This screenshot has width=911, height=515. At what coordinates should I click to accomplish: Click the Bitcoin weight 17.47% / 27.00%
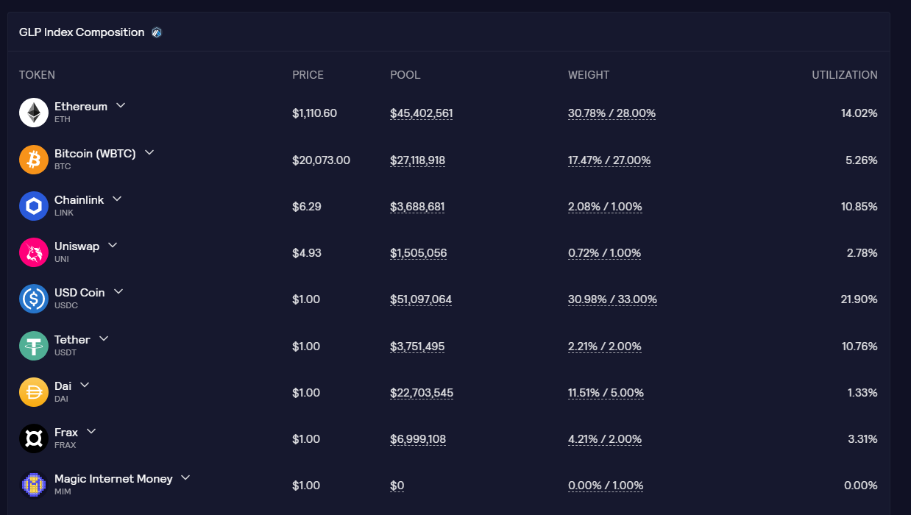pyautogui.click(x=609, y=160)
